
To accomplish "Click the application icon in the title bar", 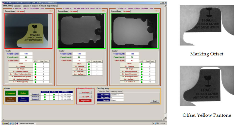I will 2,2.
